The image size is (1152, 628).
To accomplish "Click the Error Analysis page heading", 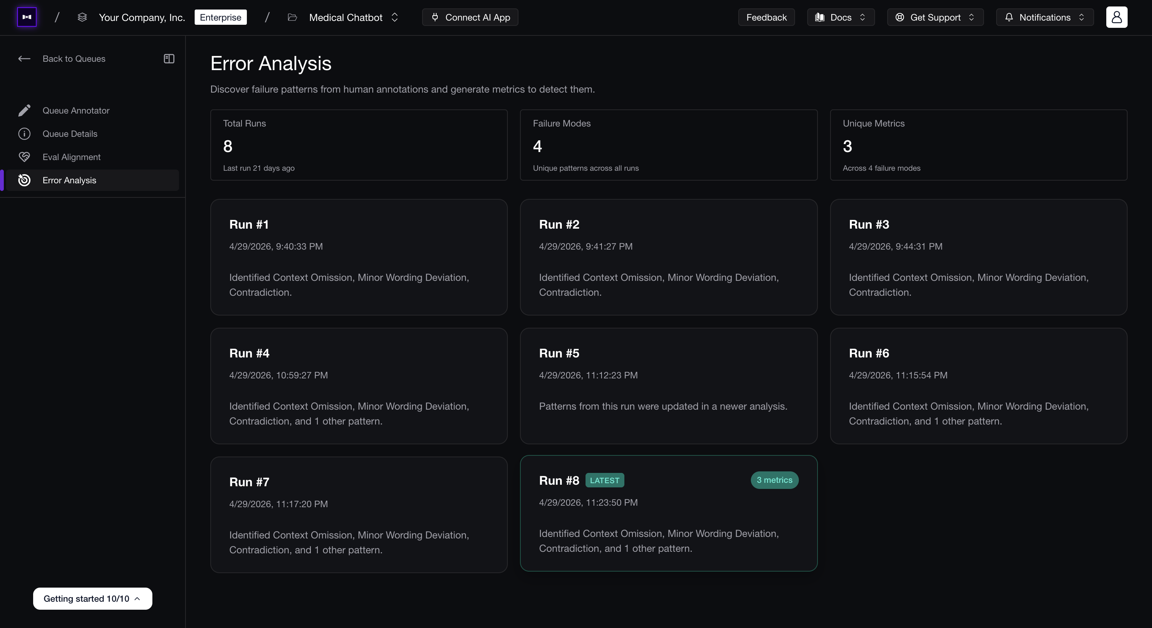I will pyautogui.click(x=271, y=64).
